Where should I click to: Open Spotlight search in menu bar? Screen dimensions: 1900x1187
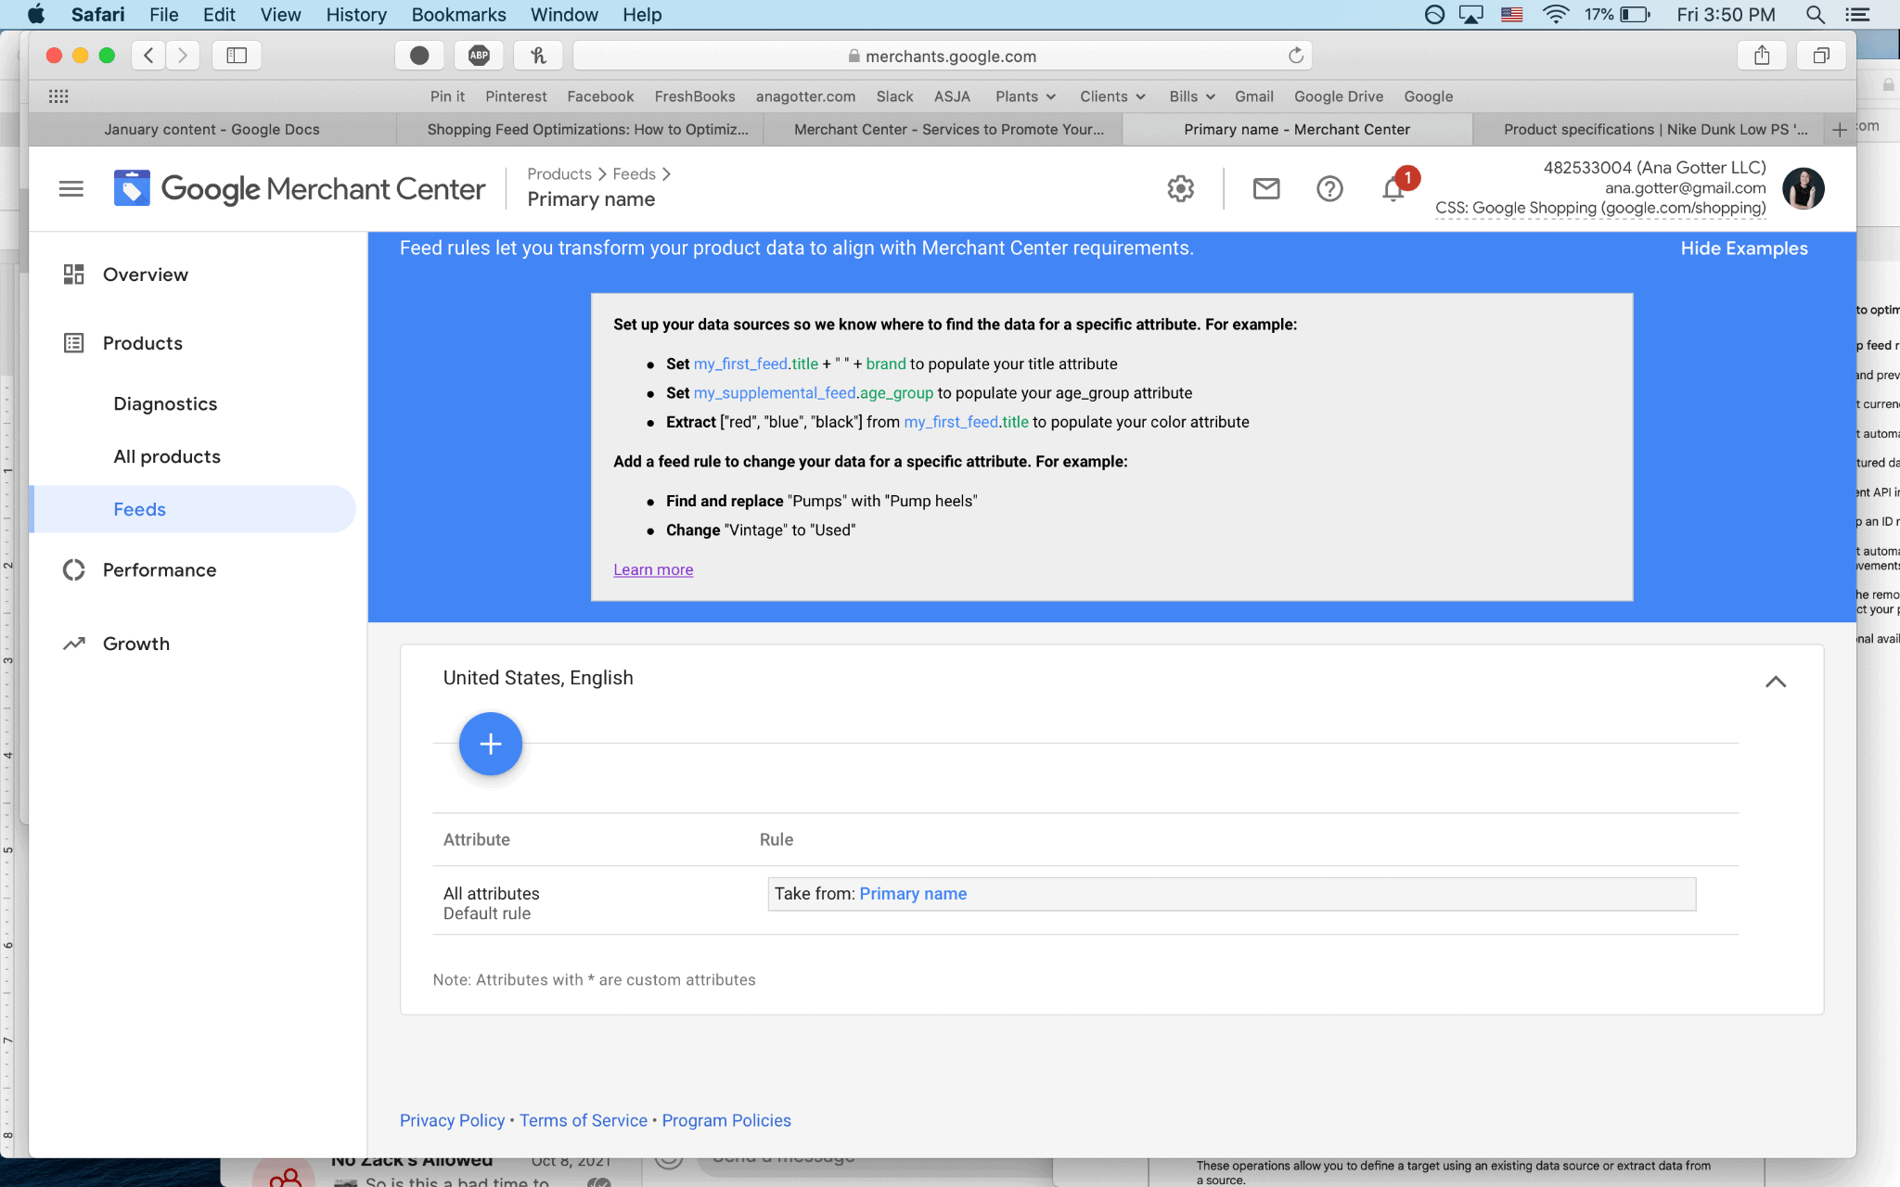tap(1816, 15)
